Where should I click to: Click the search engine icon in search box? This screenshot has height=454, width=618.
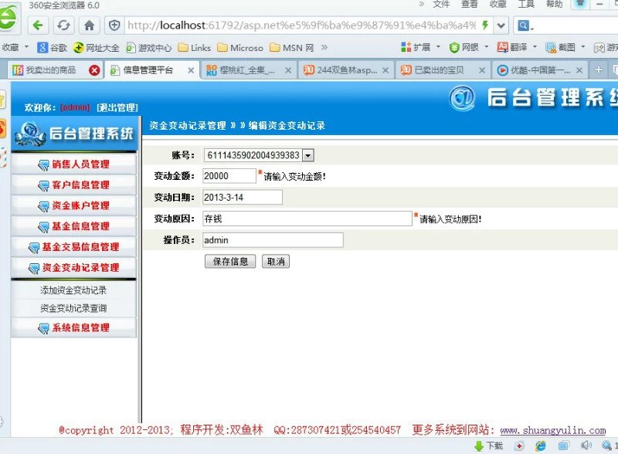pos(525,26)
